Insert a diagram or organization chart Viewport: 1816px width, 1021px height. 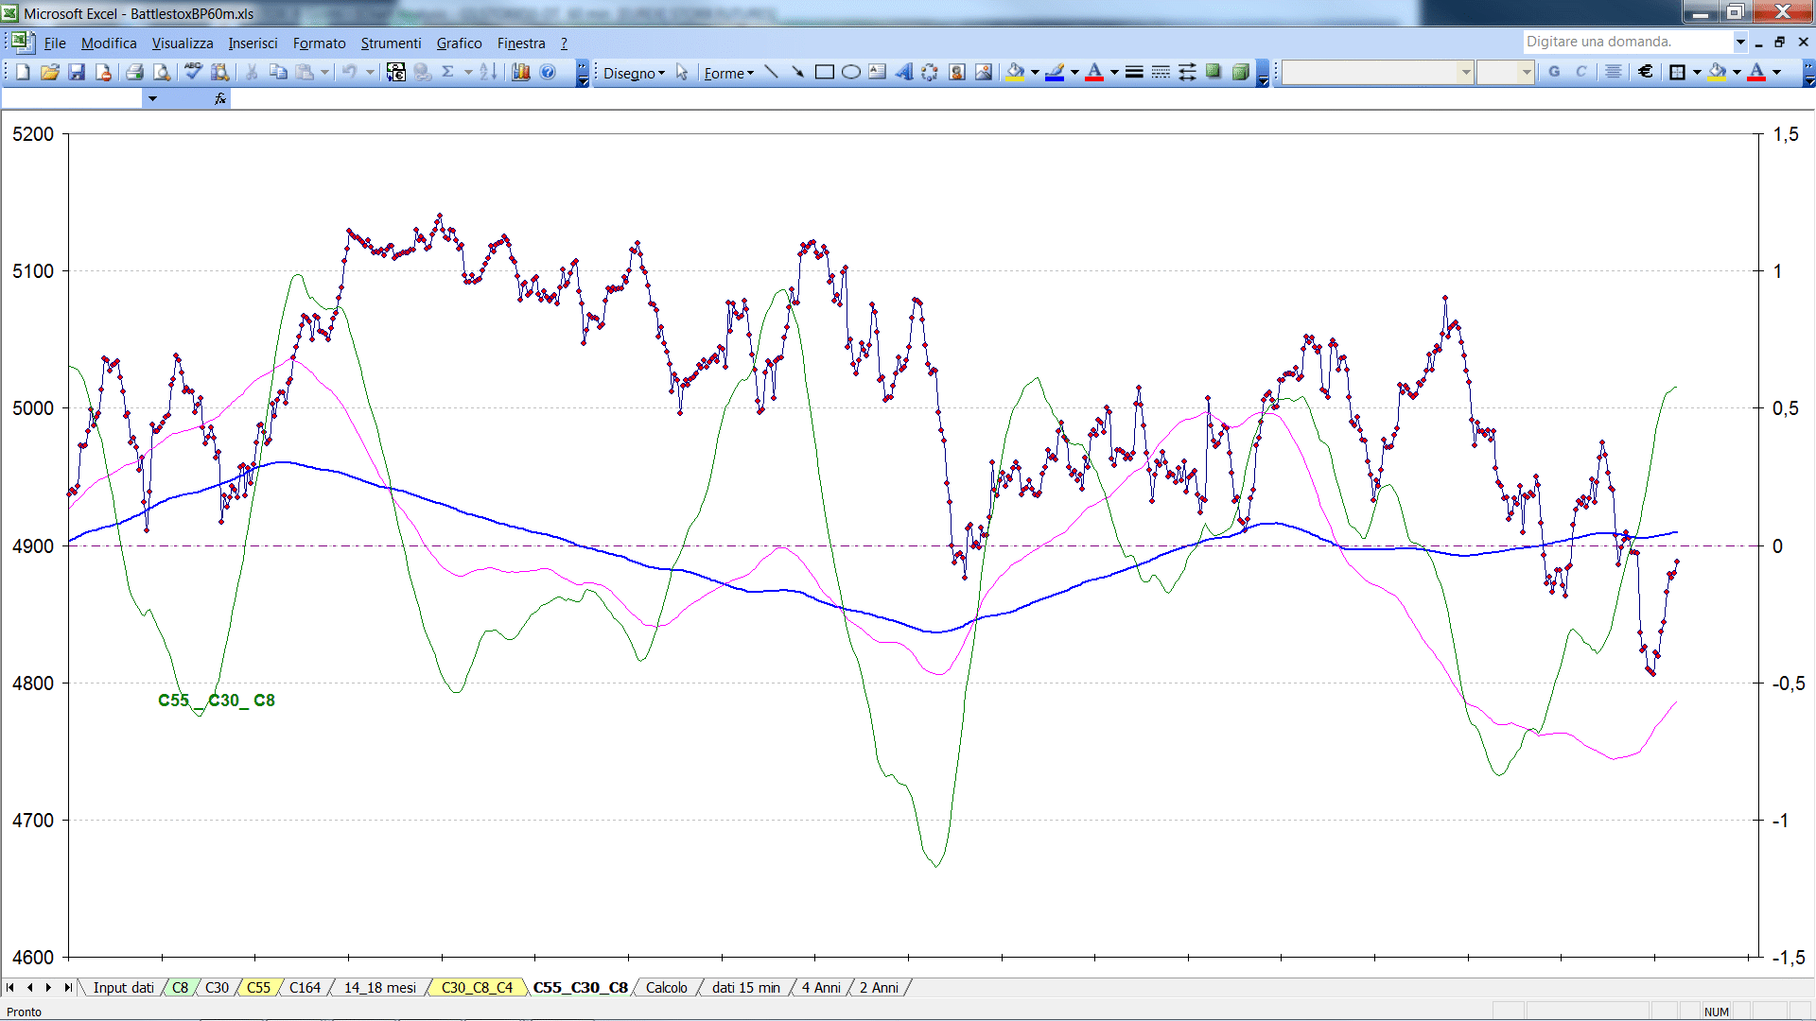[x=930, y=72]
